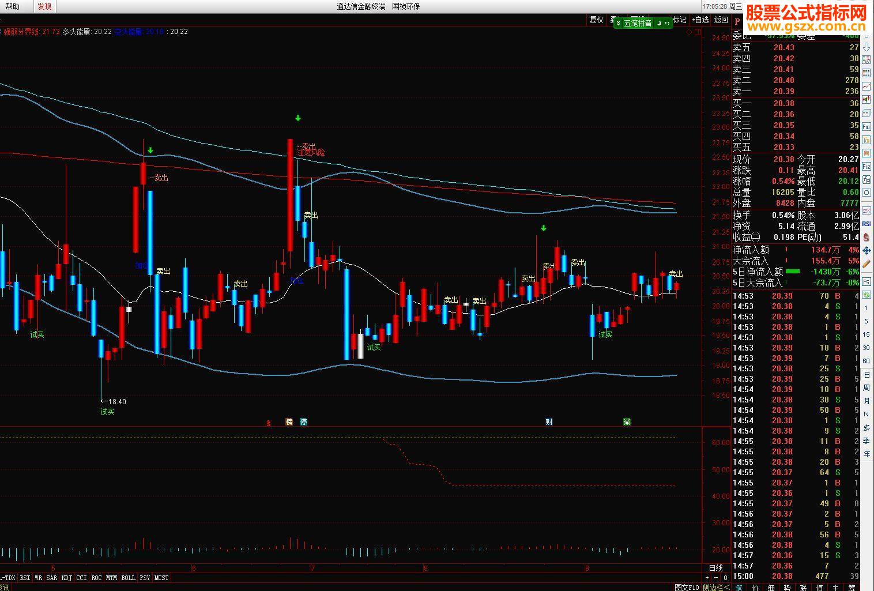Click the 榜 marker icon on the chart
The height and width of the screenshot is (591, 874).
pos(289,422)
